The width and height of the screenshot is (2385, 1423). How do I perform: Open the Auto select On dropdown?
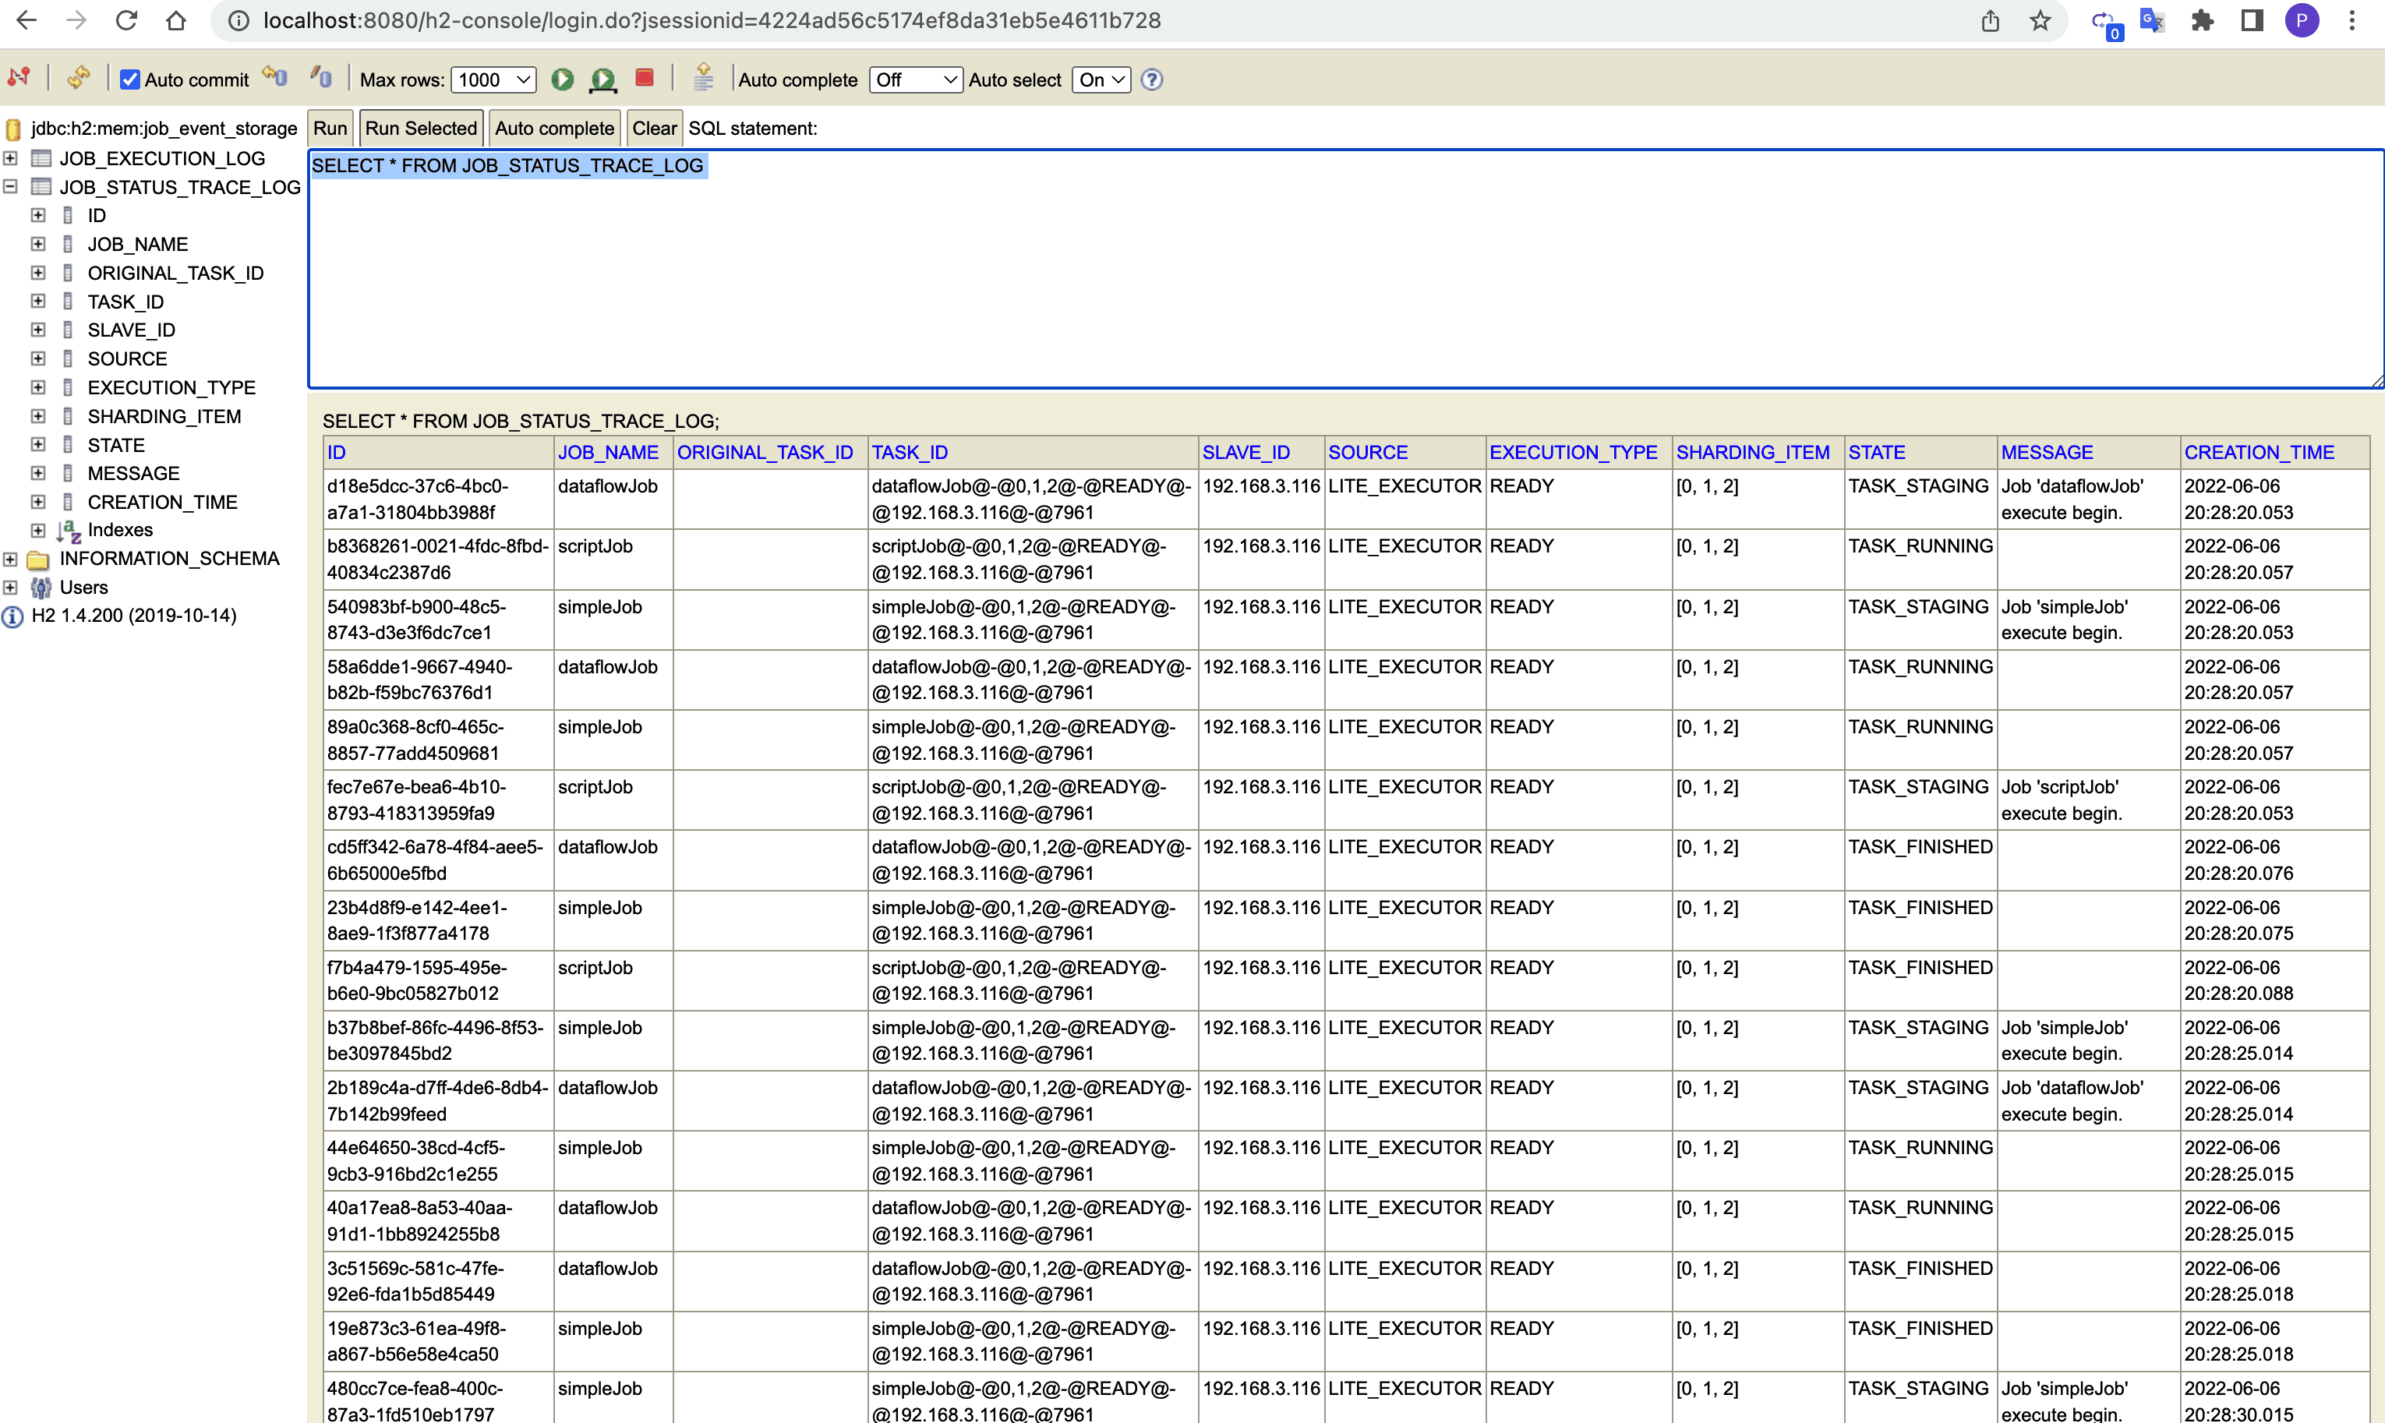pos(1101,79)
